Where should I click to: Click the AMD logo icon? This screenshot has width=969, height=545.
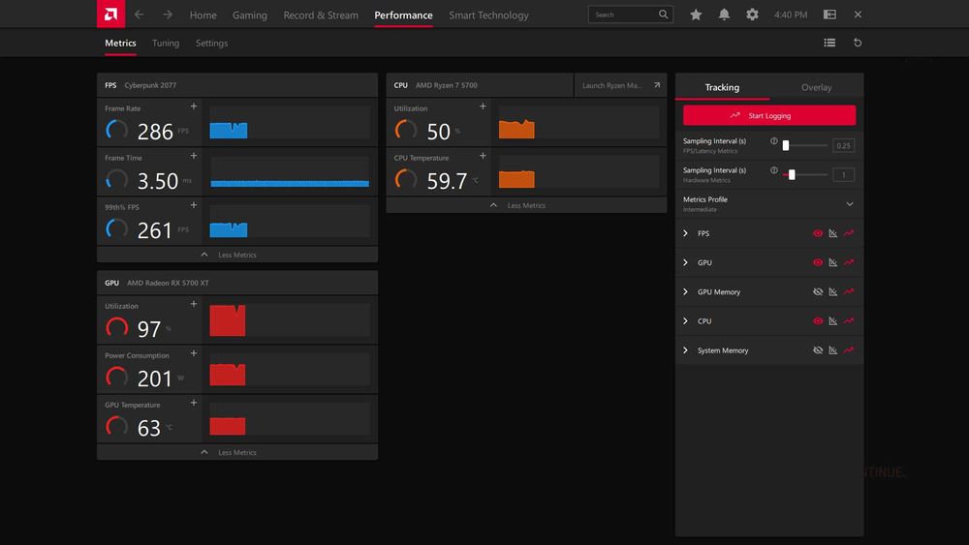coord(110,15)
